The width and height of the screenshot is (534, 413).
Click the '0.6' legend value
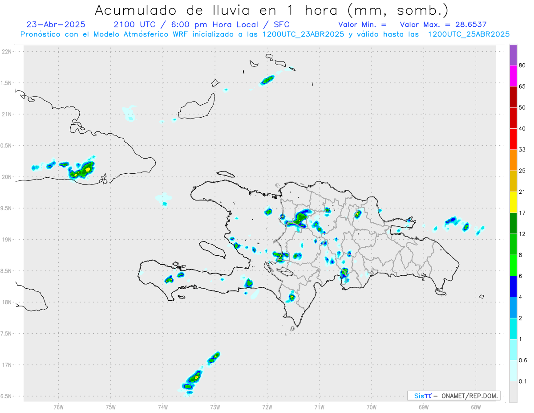coord(523,360)
